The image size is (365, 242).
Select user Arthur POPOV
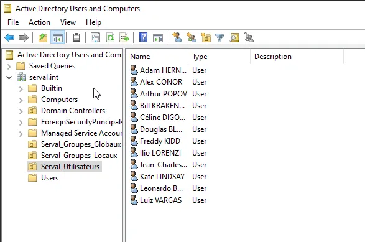pyautogui.click(x=164, y=94)
